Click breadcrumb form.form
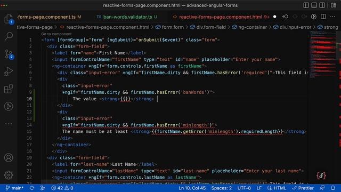This screenshot has width=341, height=192. coord(173,27)
